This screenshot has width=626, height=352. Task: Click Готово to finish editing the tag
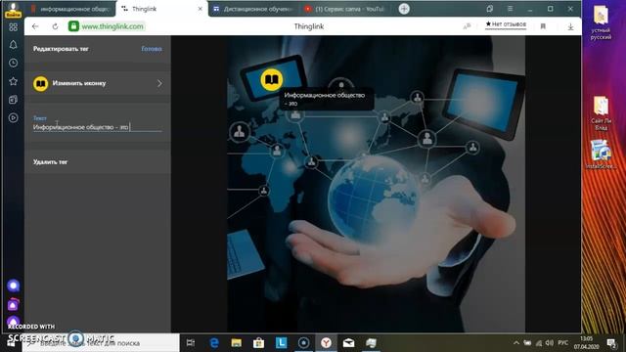click(152, 49)
